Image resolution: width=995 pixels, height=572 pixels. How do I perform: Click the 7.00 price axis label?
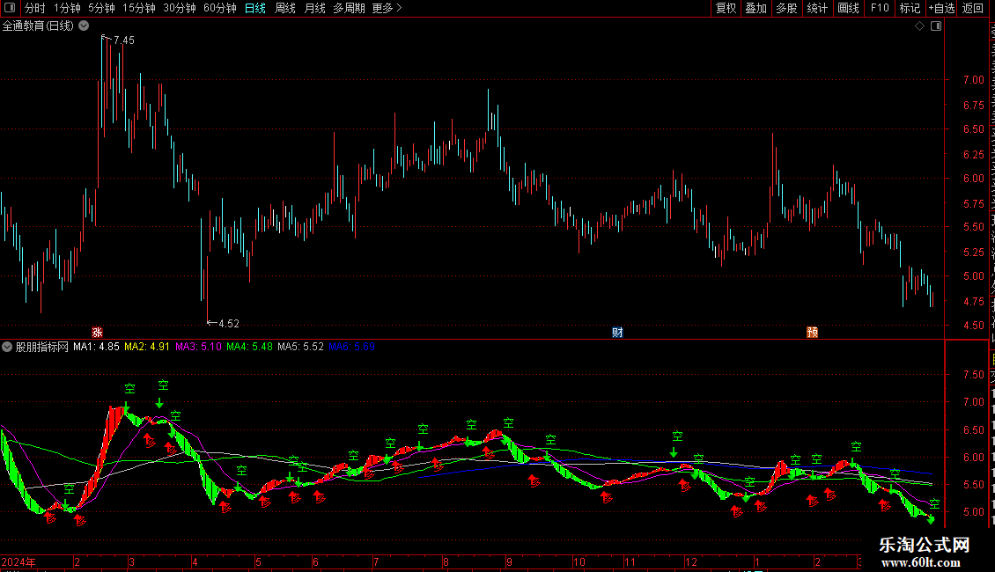point(973,80)
